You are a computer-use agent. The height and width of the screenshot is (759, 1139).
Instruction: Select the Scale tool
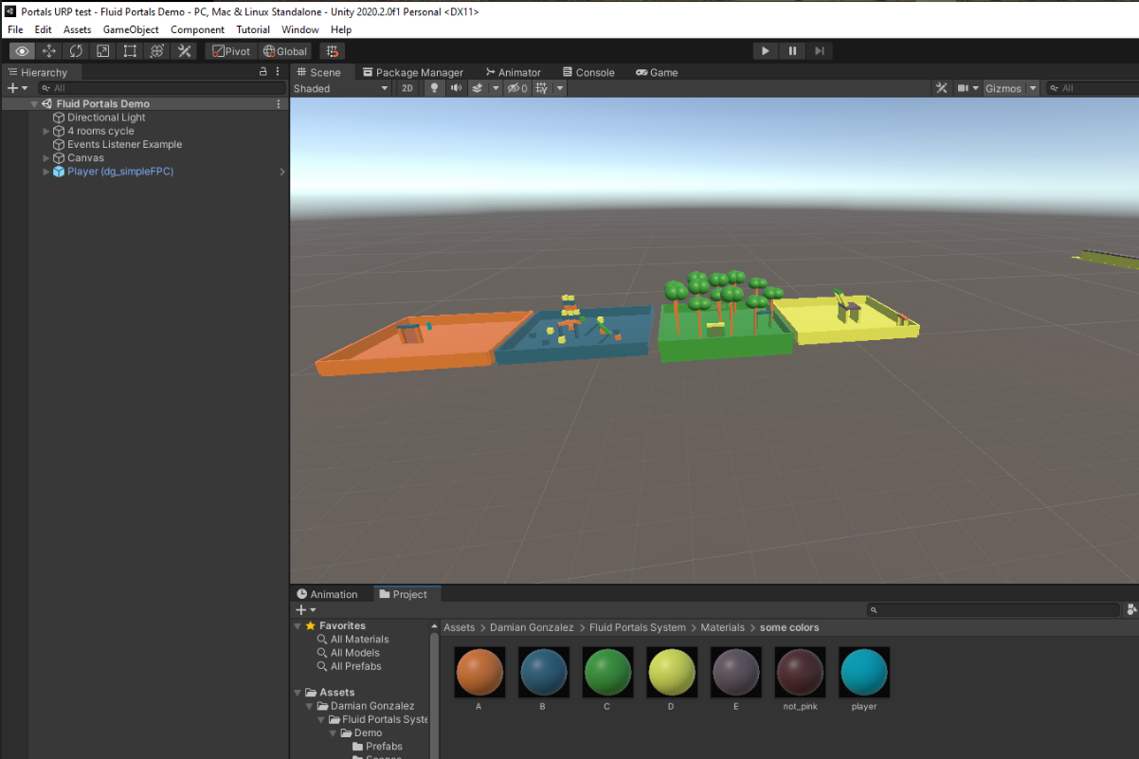103,51
